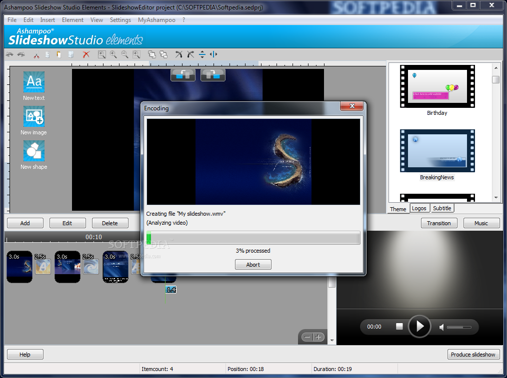
Task: Switch to the Subtitle tab
Action: click(442, 208)
